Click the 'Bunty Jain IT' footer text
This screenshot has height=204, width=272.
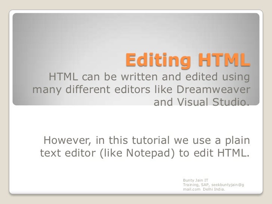(x=213, y=185)
